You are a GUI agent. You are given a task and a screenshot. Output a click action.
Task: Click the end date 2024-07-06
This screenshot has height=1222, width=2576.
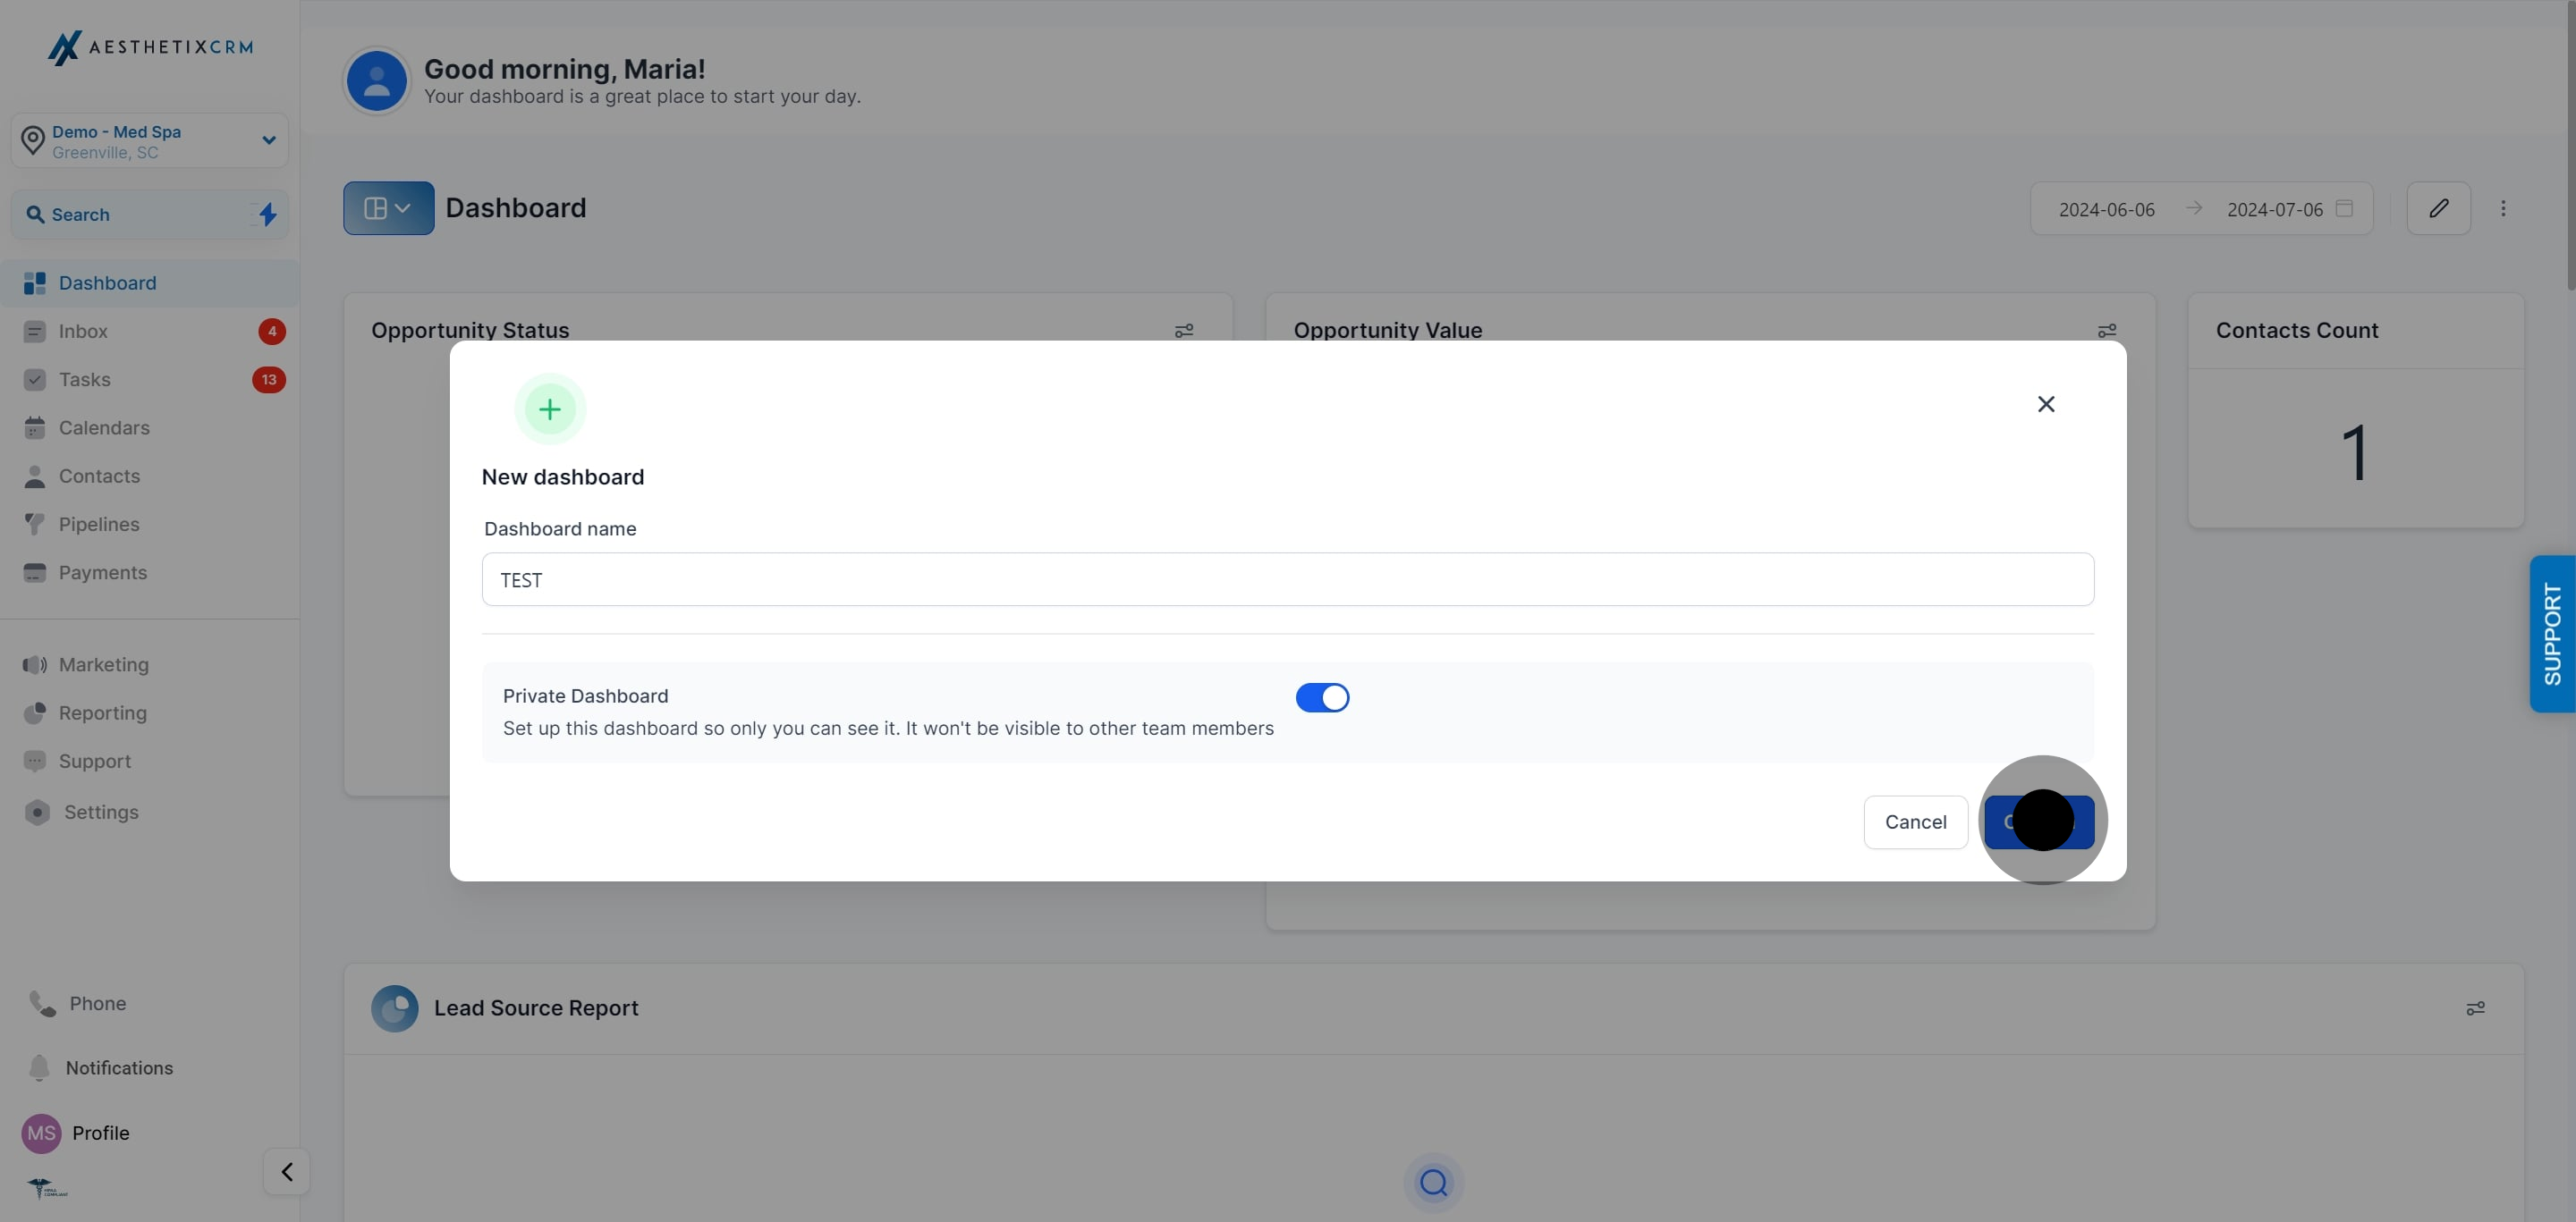click(2274, 210)
